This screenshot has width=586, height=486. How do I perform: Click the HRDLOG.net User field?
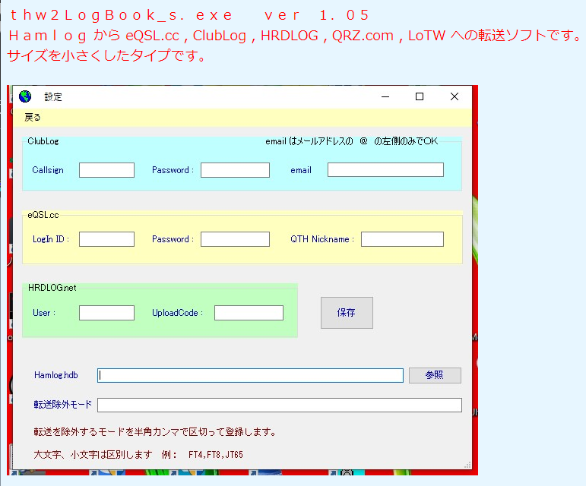[106, 313]
